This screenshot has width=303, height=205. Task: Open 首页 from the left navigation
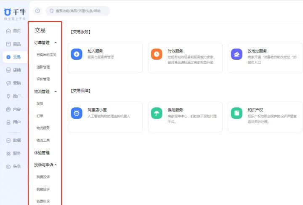point(16,31)
